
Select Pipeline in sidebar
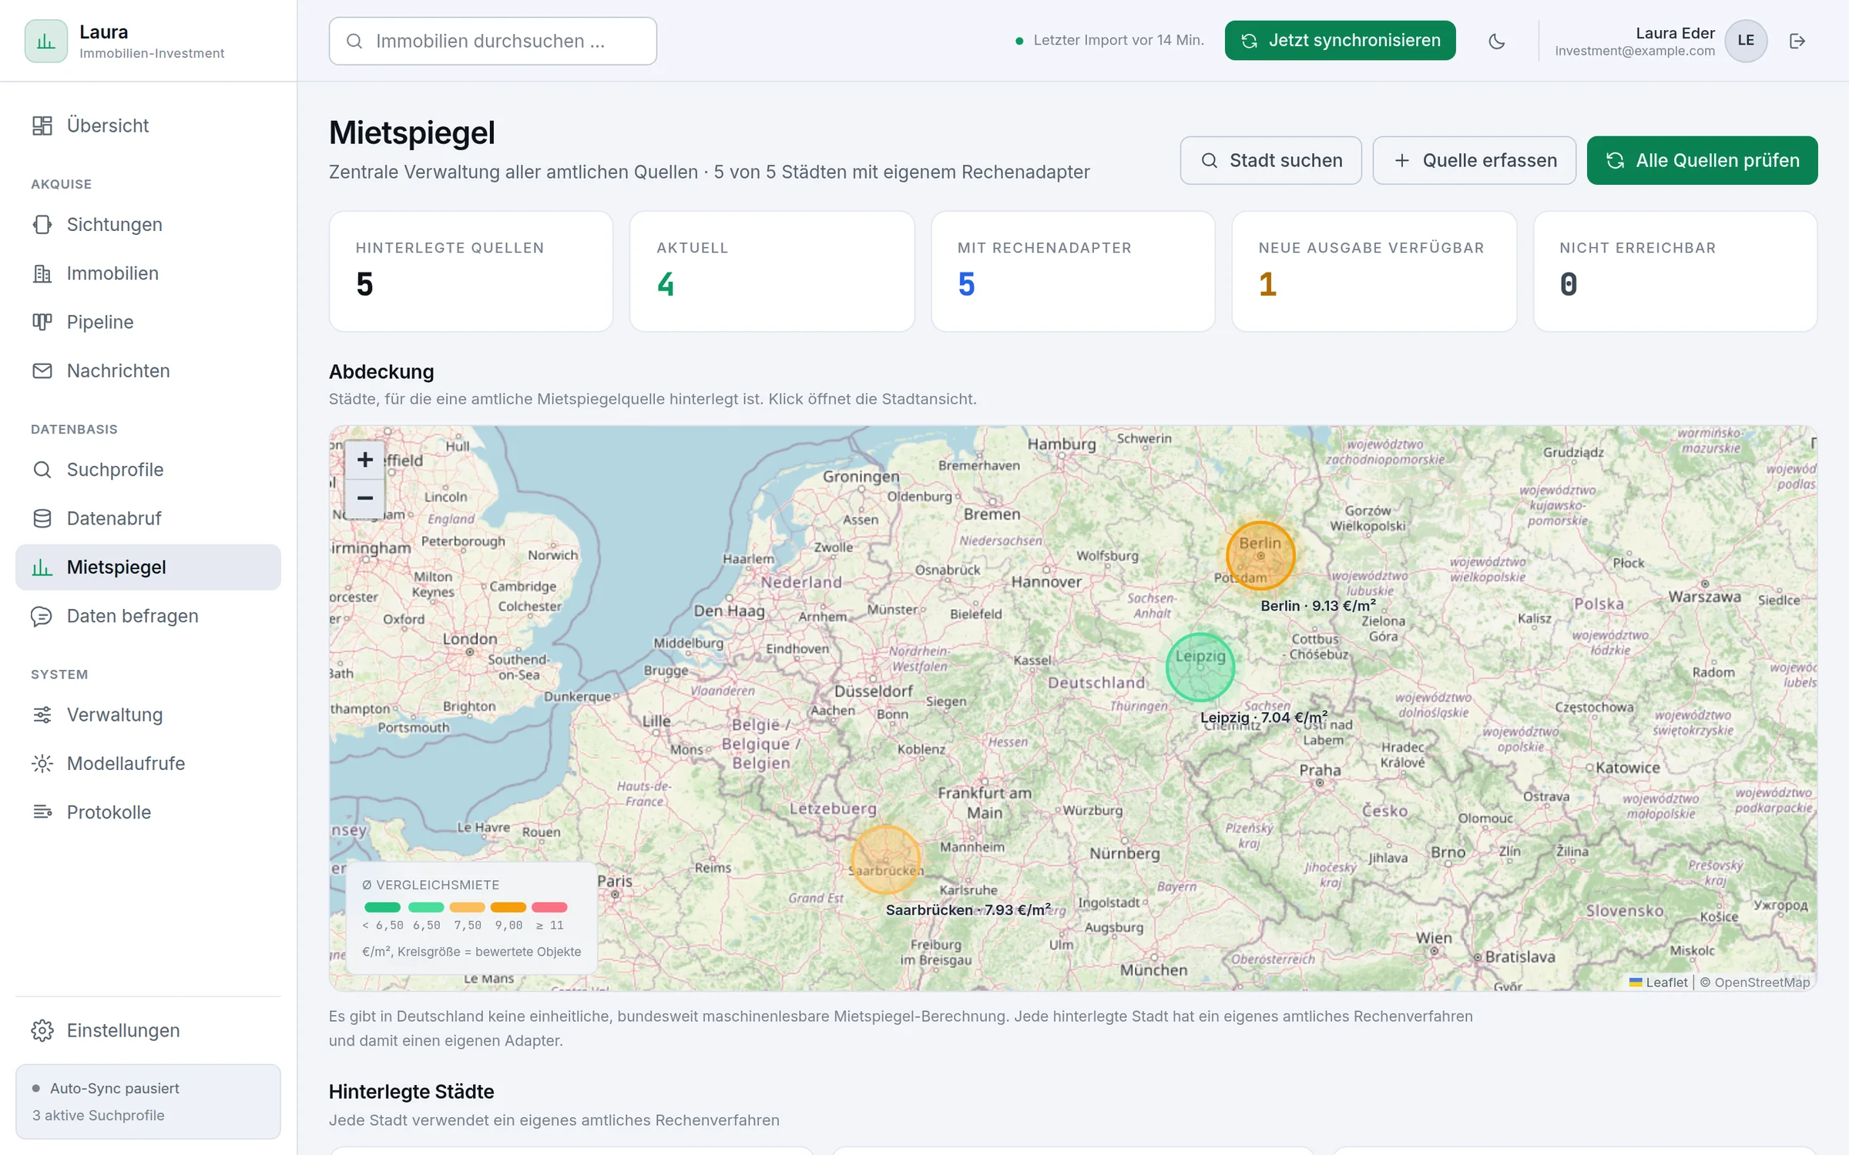pyautogui.click(x=148, y=322)
